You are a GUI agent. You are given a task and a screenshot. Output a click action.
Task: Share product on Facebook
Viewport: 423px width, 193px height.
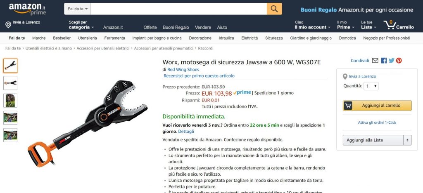point(384,61)
